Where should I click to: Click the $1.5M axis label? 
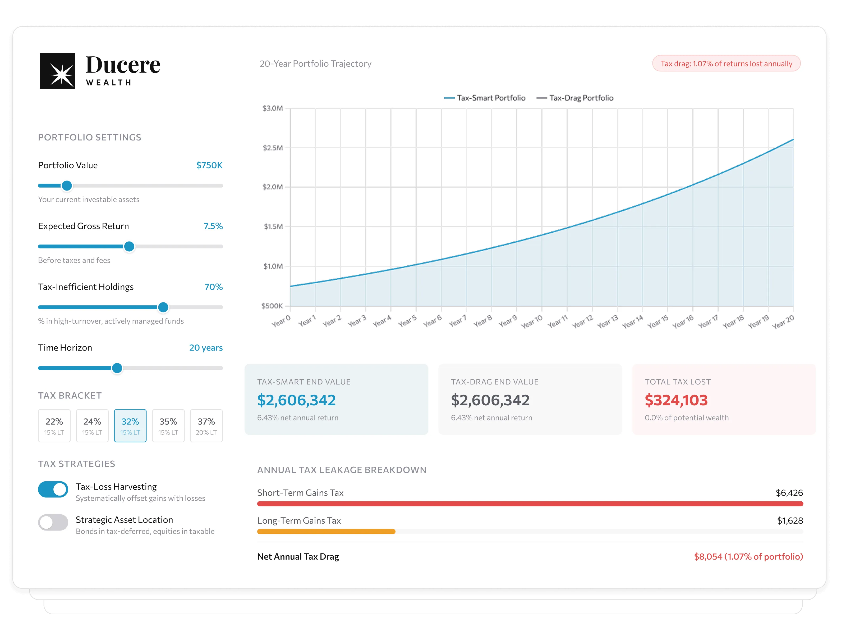tap(273, 226)
